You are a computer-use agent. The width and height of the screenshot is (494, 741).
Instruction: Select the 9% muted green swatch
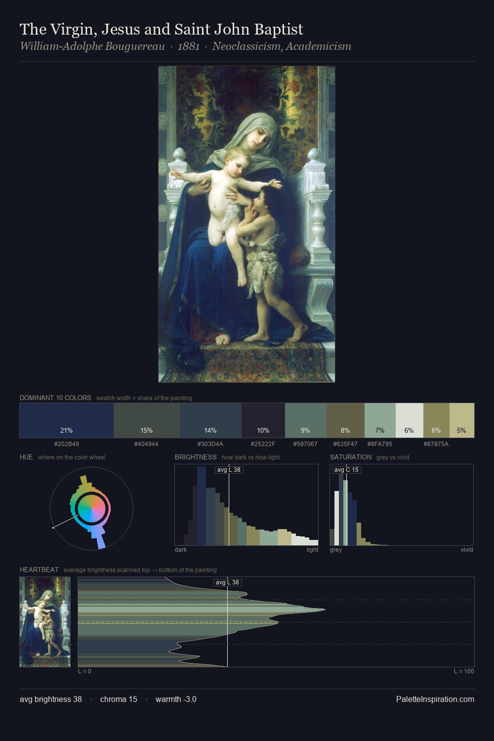(x=306, y=420)
